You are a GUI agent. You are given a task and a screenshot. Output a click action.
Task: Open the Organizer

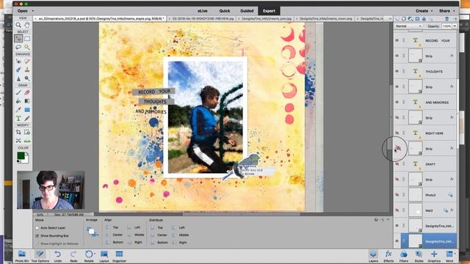pos(119,256)
